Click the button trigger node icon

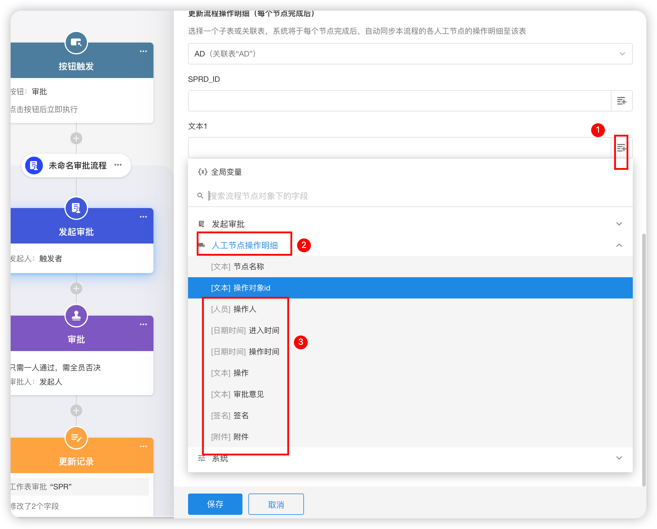pyautogui.click(x=76, y=43)
